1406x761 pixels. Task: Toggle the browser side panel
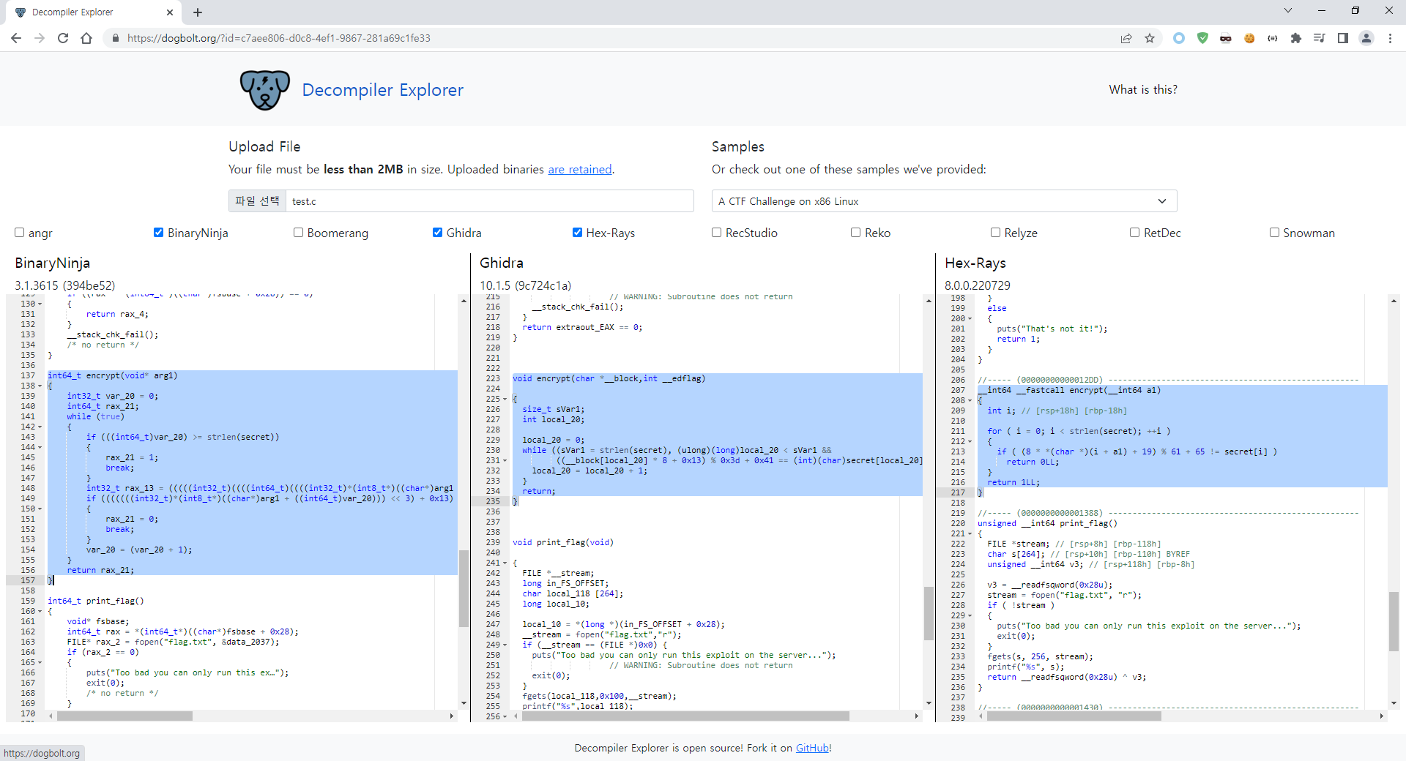click(1343, 38)
